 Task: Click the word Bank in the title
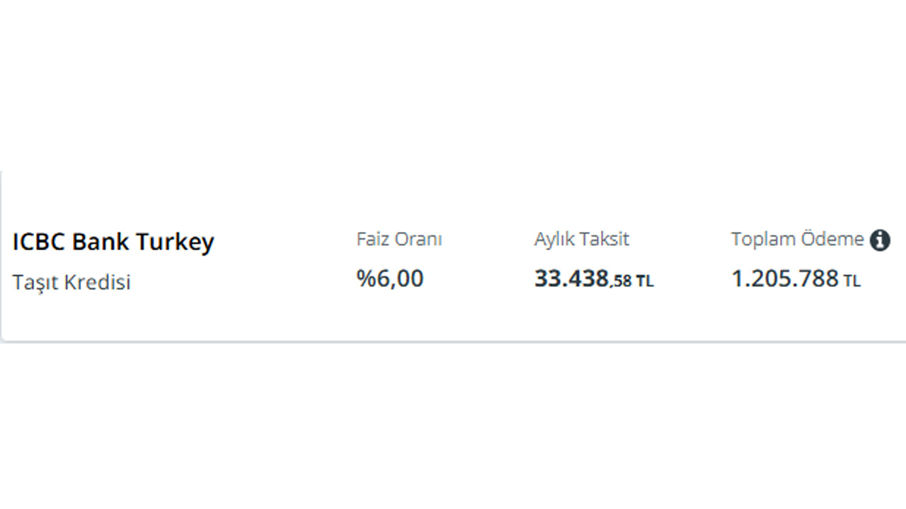(101, 242)
